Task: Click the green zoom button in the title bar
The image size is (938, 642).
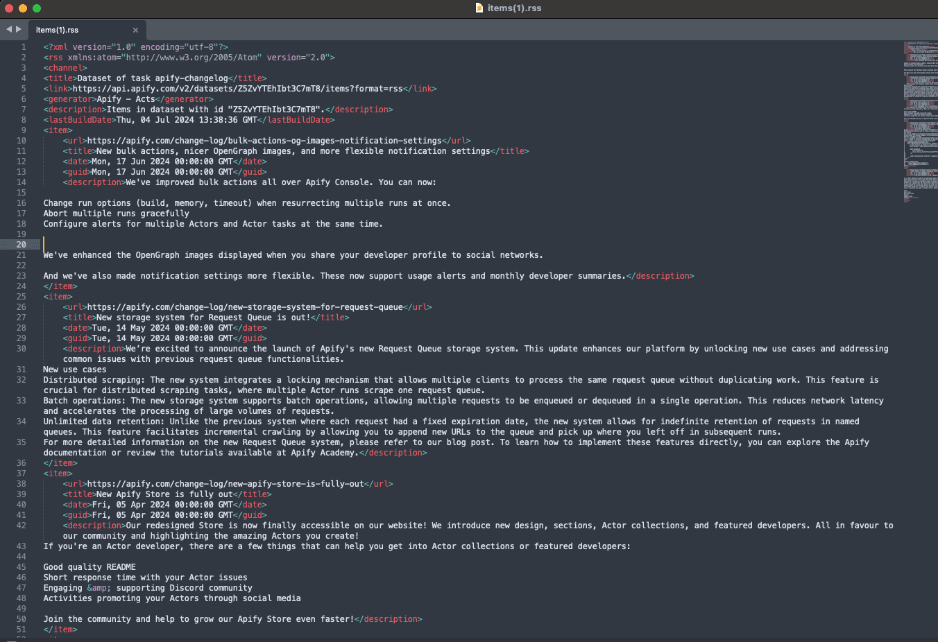Action: [37, 8]
